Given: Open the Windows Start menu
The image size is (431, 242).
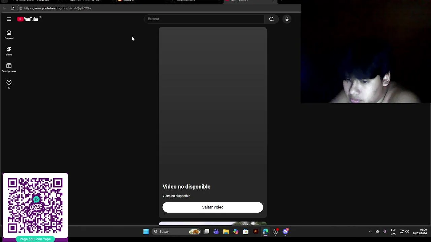Looking at the screenshot, I should (x=146, y=232).
